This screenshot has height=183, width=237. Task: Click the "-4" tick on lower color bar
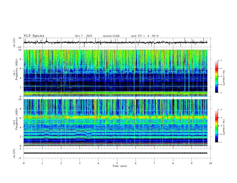click(221, 118)
